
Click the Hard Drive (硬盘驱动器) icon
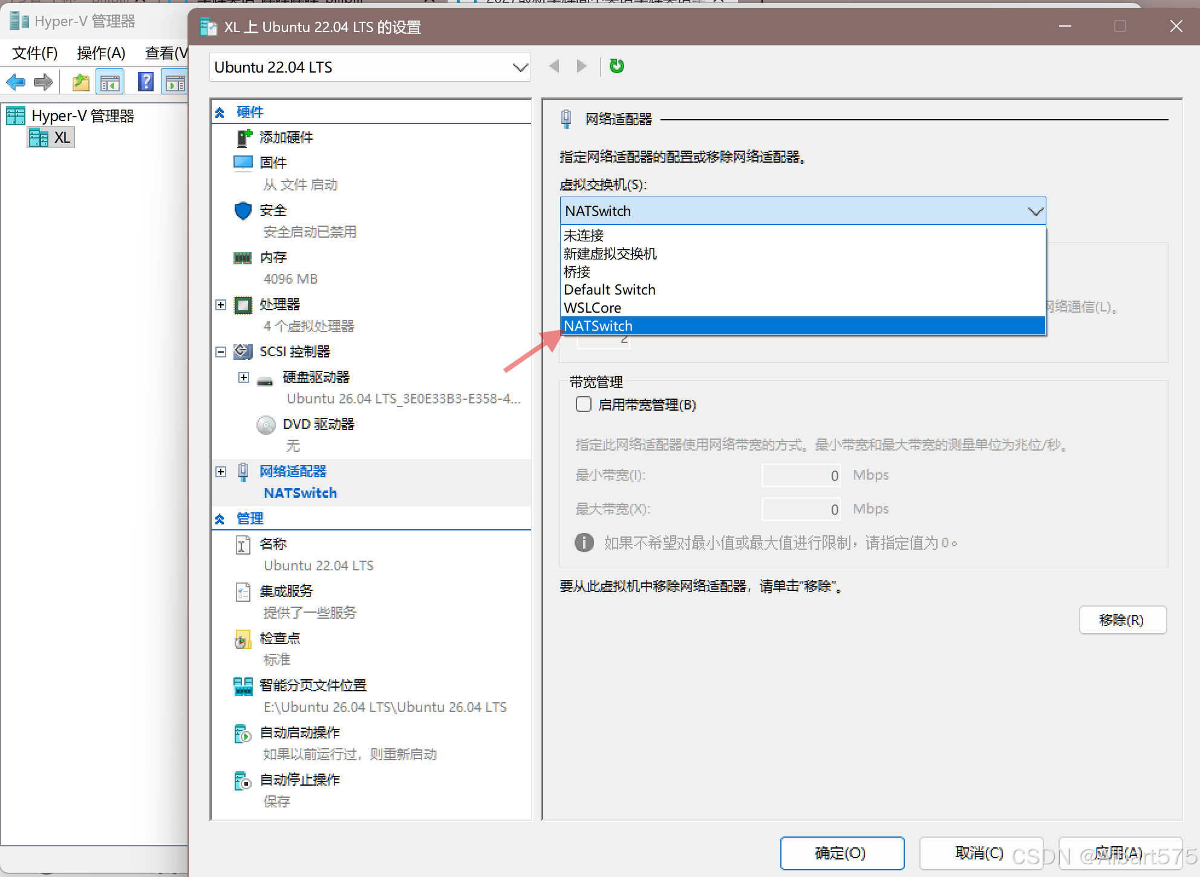[265, 381]
